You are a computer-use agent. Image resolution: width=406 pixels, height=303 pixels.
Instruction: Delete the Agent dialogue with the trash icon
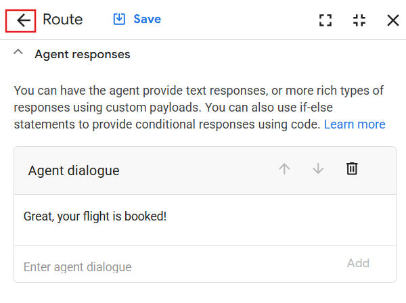[x=352, y=168]
